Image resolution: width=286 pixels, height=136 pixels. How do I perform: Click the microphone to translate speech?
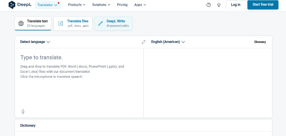click(23, 111)
